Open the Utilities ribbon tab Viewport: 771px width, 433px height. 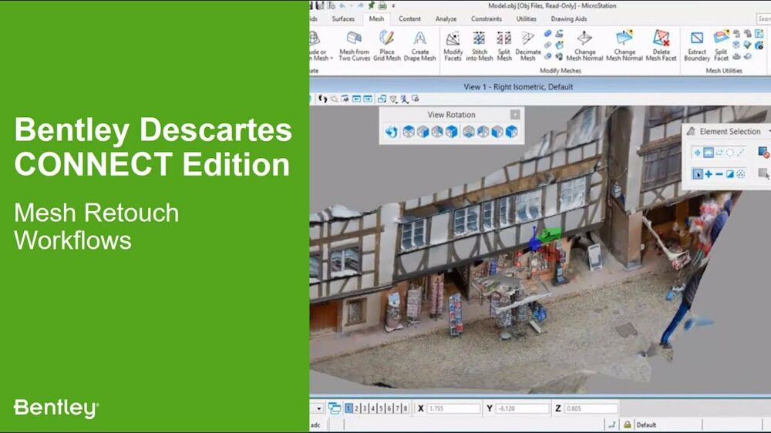click(x=526, y=18)
